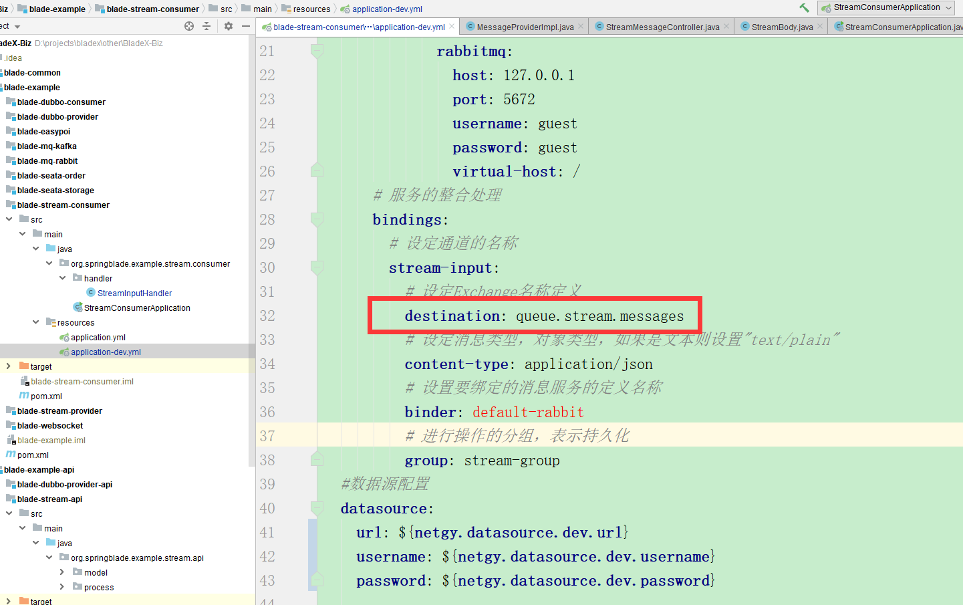Click the blade-dubbo-provider-api module folder icon
Image resolution: width=963 pixels, height=605 pixels.
pos(11,484)
